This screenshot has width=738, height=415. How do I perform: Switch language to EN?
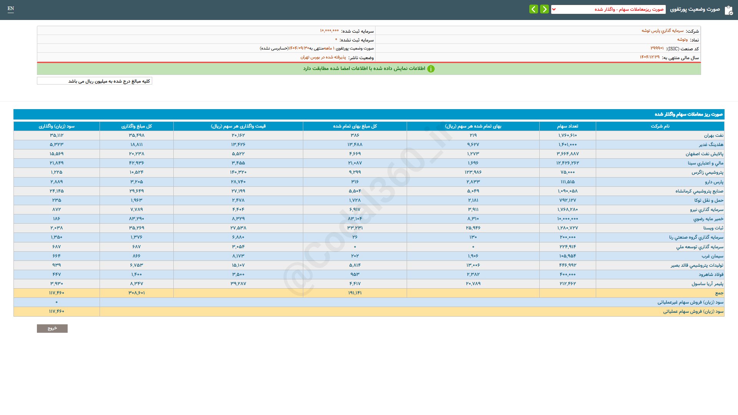(x=11, y=8)
